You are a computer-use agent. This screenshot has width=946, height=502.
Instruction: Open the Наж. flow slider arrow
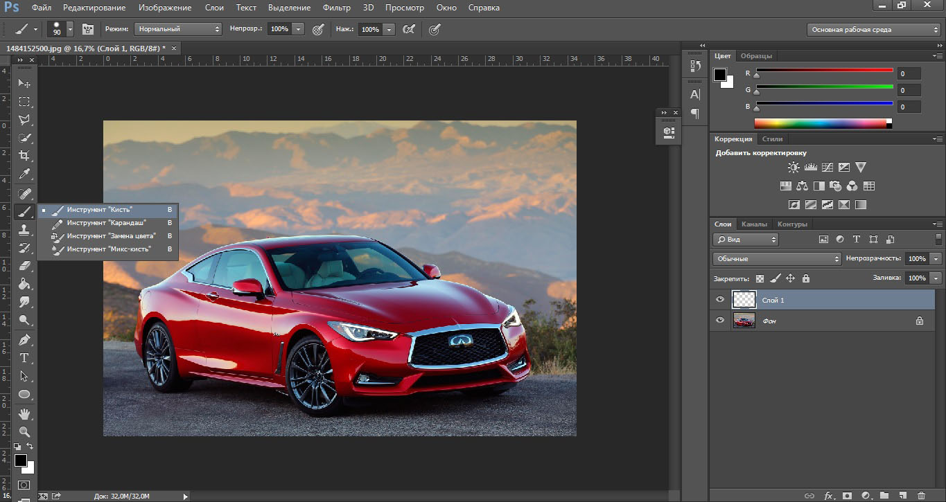[x=389, y=30]
